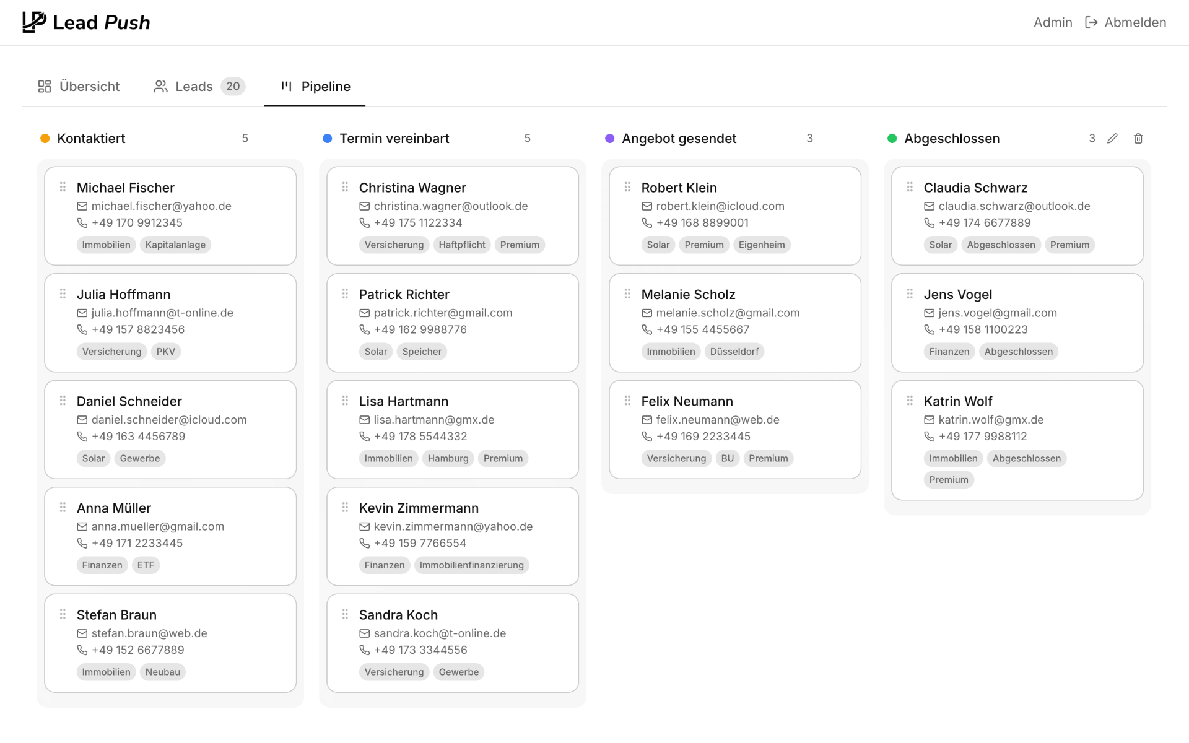The height and width of the screenshot is (743, 1189).
Task: Click the envelope icon on Jens Vogel card
Action: 929,313
